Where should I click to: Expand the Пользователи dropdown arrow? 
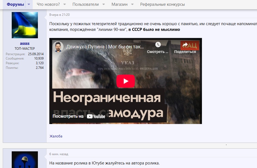tap(104, 4)
